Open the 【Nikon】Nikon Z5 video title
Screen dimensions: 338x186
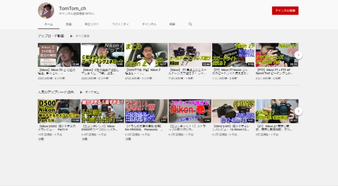pyautogui.click(x=57, y=71)
